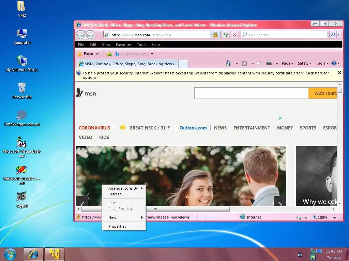Open the Help menu
Viewport: 349px width, 261px height.
[155, 45]
